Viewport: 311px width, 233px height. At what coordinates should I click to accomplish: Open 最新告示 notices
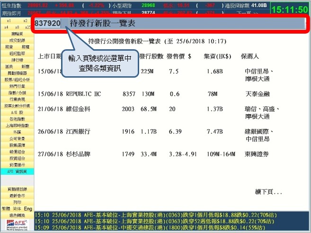click(17, 196)
